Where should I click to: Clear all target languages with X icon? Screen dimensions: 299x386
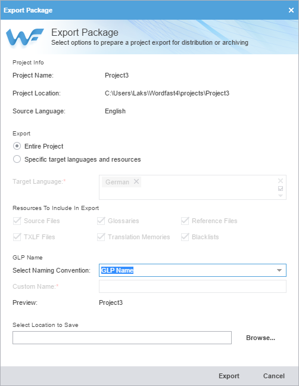[281, 181]
